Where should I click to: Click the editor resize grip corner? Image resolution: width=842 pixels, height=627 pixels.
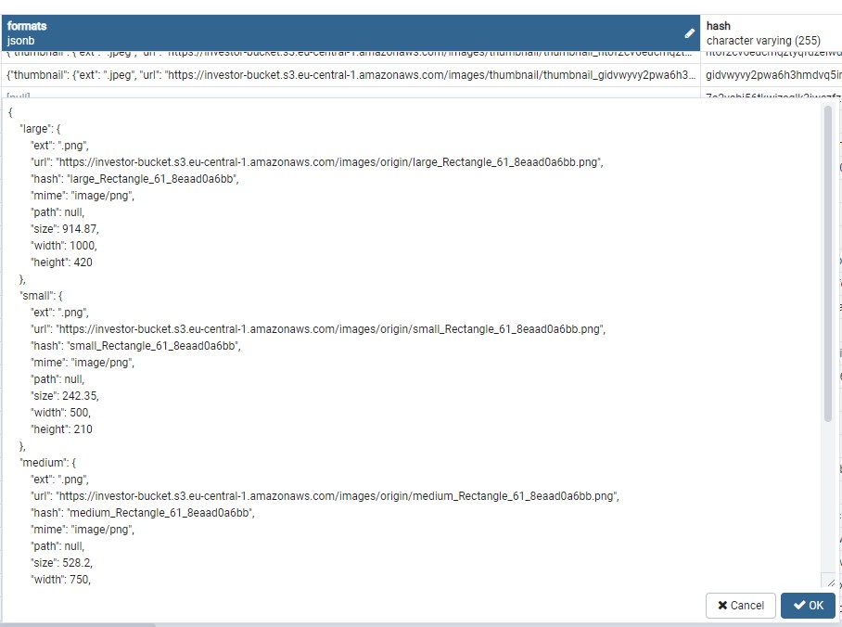[831, 582]
